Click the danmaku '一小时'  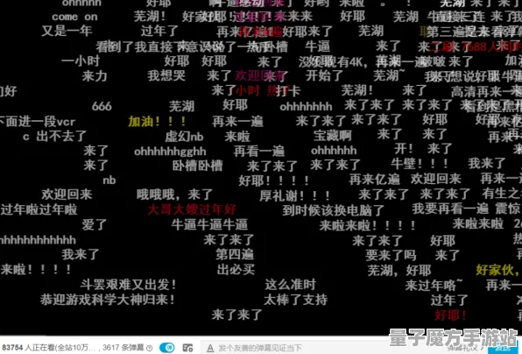pyautogui.click(x=81, y=61)
